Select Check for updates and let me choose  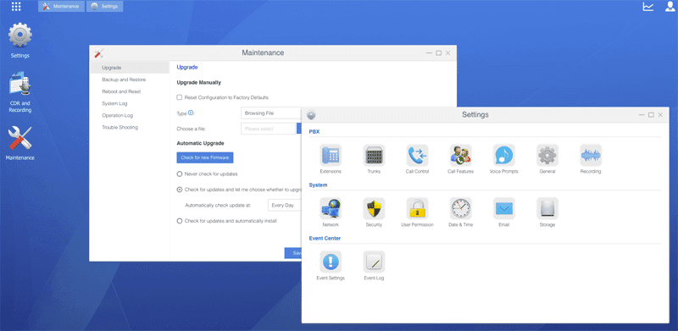180,190
